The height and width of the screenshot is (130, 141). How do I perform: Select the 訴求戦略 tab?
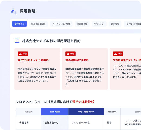coord(115,24)
